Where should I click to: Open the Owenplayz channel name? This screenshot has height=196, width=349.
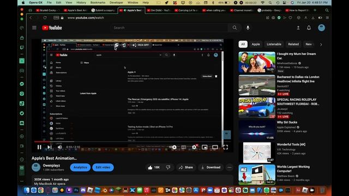51,166
